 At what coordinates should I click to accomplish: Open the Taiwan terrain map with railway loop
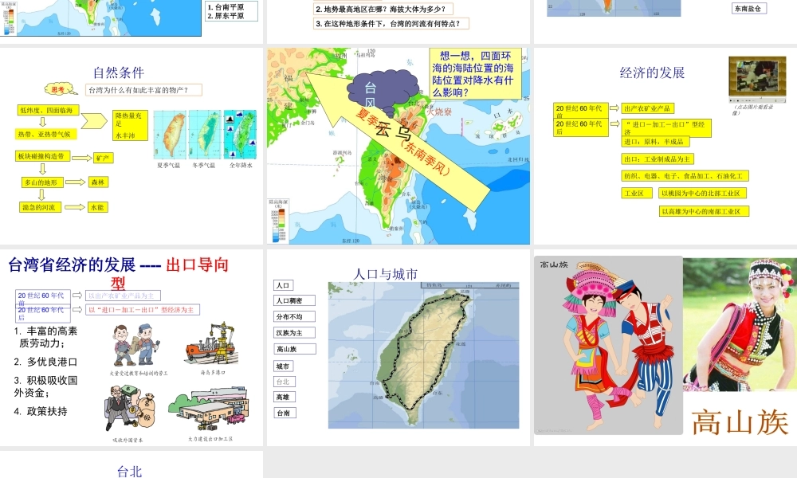tap(423, 355)
